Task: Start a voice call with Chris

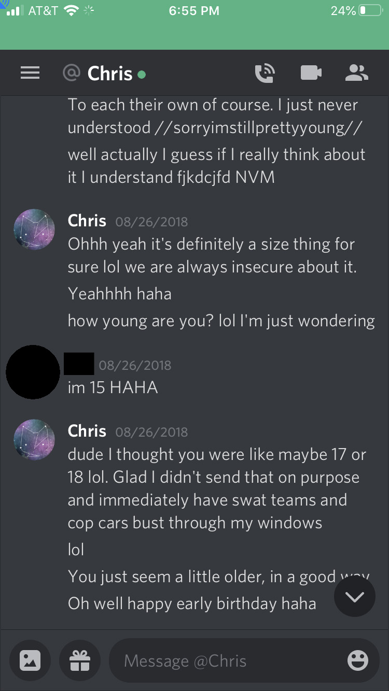Action: (265, 73)
